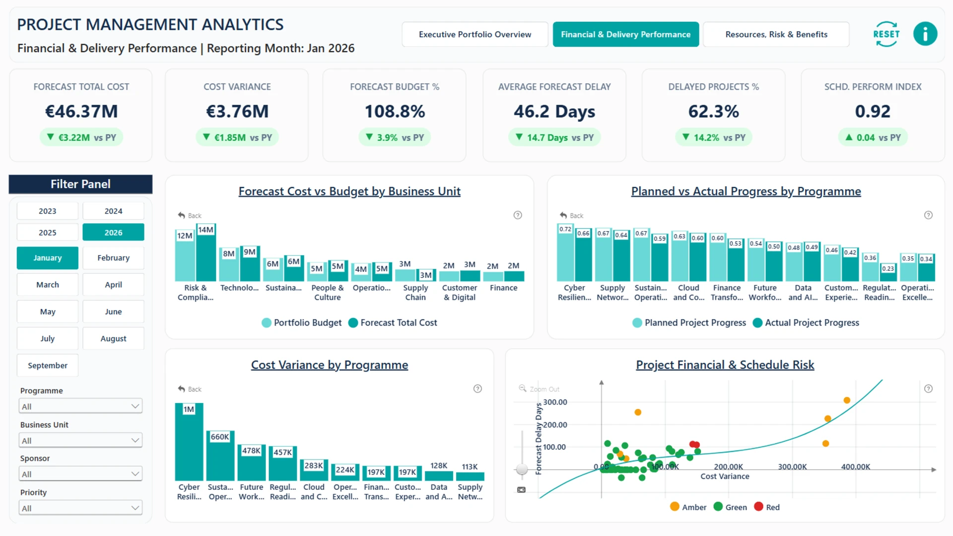Viewport: 953px width, 536px height.
Task: Select Financial & Delivery Performance tab
Action: (626, 34)
